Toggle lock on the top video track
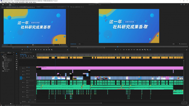The width and height of the screenshot is (189, 106). click(x=23, y=68)
